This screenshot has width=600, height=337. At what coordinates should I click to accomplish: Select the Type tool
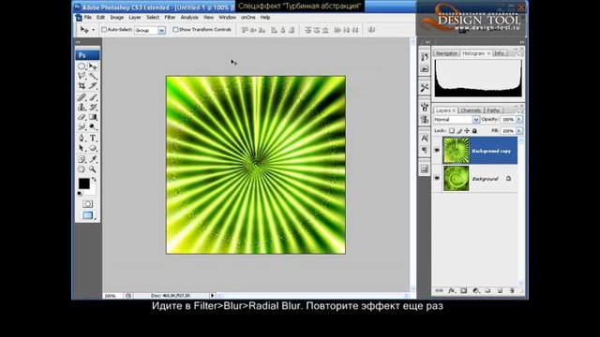(x=93, y=138)
